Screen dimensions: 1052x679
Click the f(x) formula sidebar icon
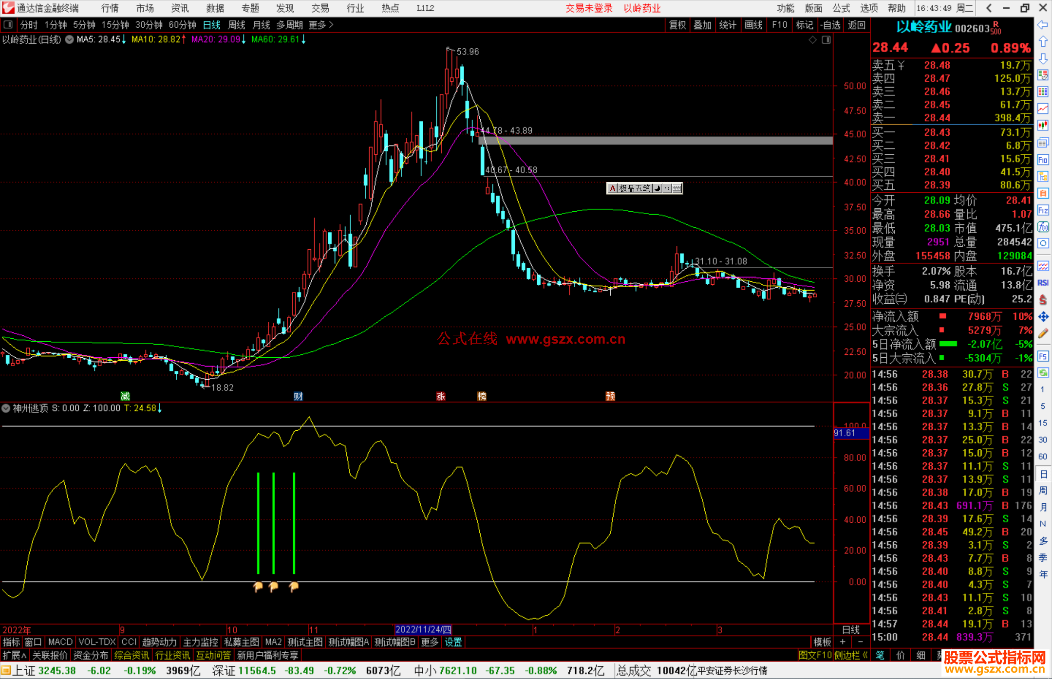(1043, 227)
